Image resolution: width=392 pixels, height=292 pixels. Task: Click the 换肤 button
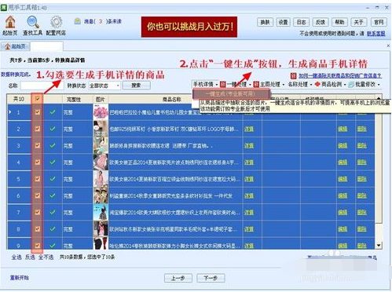tap(265, 23)
